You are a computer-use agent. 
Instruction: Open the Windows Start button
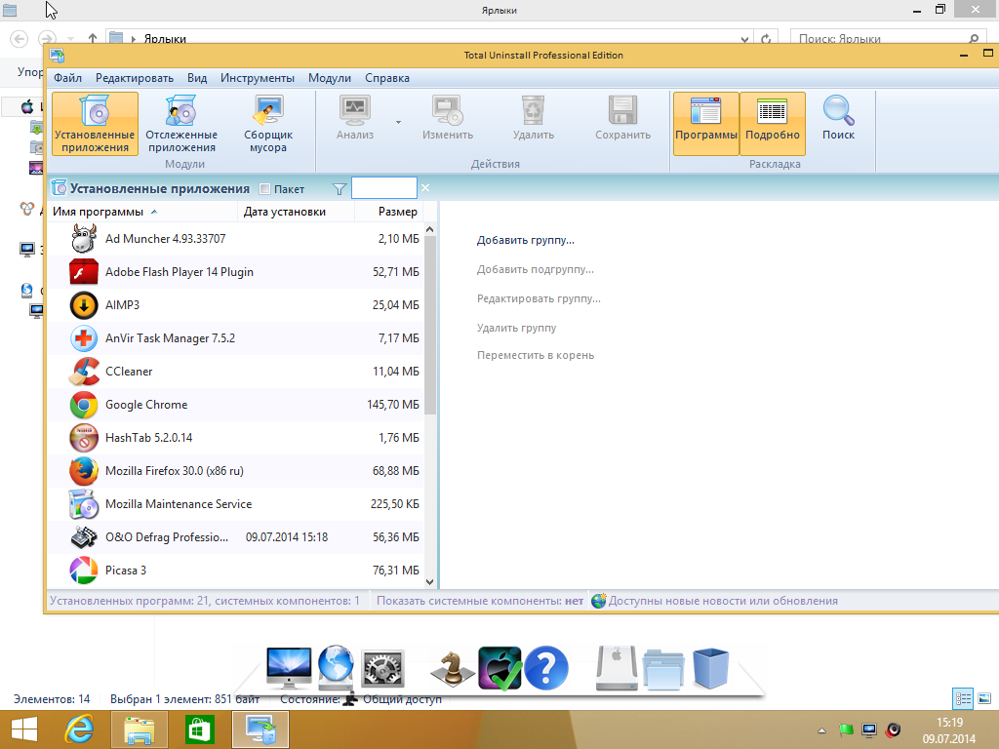point(23,729)
